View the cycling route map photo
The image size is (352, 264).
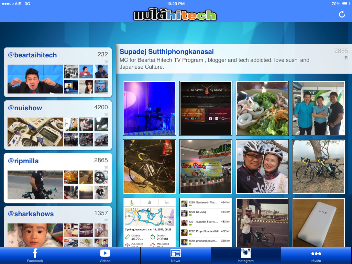click(x=150, y=222)
